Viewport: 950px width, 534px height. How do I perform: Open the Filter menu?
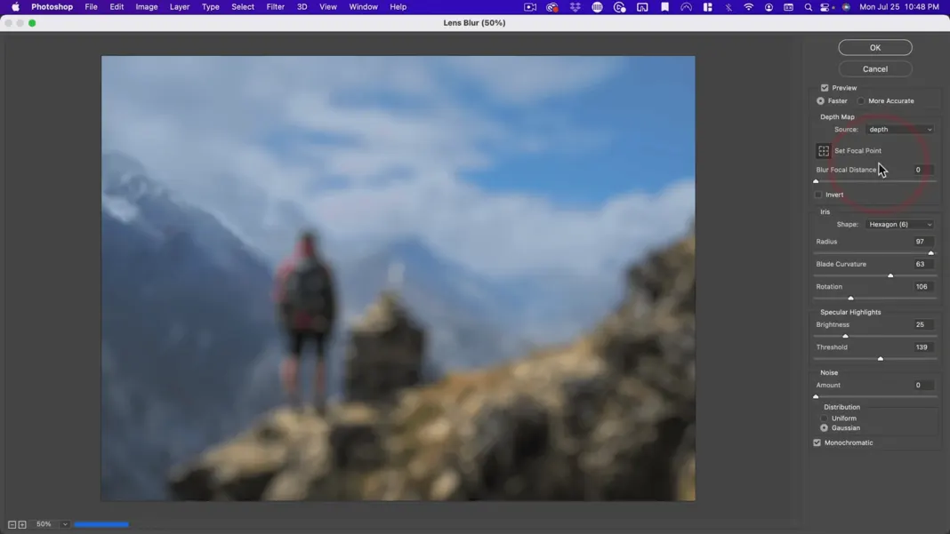click(x=275, y=6)
